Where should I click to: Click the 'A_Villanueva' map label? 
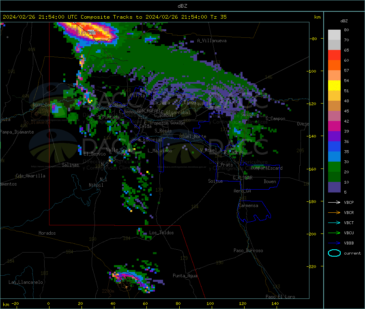pyautogui.click(x=212, y=41)
